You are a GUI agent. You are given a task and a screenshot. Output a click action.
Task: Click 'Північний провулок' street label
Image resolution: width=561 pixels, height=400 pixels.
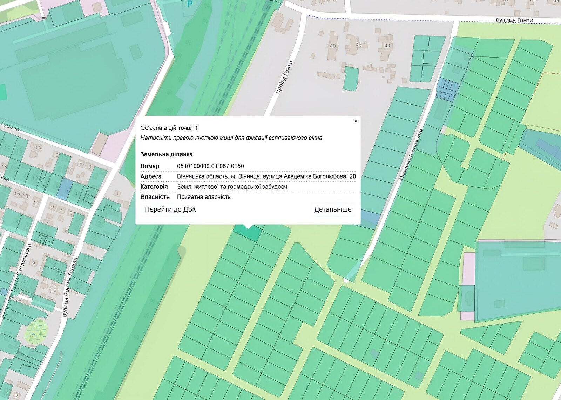coord(412,154)
